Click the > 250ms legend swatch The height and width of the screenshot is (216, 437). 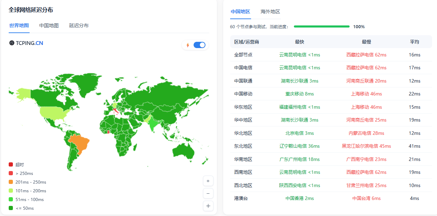click(11, 173)
